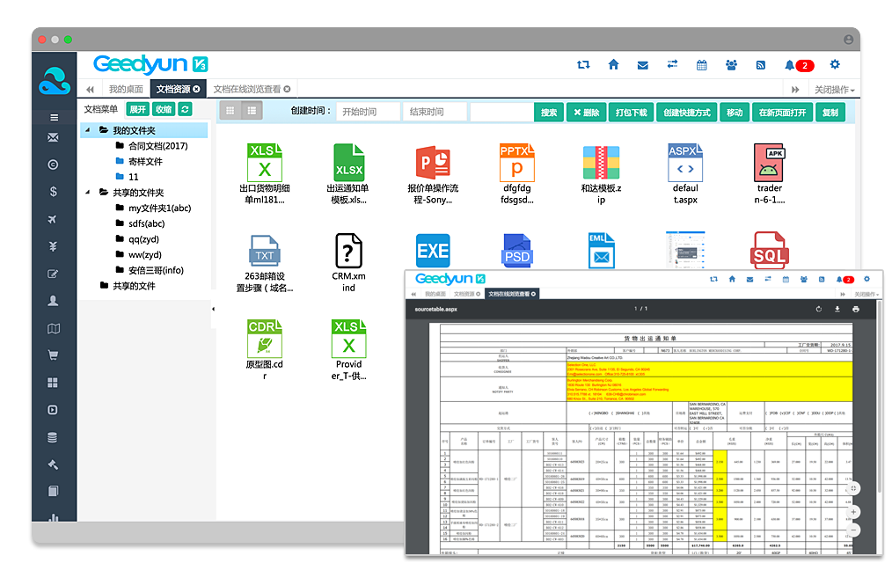
Task: Open the map icon in left sidebar
Action: point(54,329)
